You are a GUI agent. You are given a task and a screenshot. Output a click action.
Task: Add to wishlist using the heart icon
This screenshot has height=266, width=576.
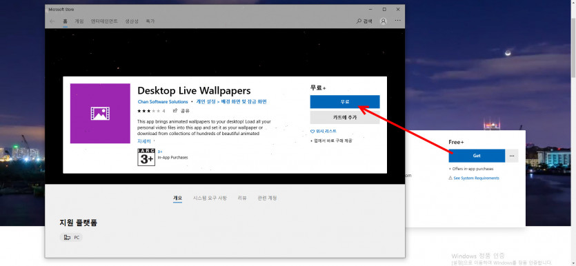312,132
